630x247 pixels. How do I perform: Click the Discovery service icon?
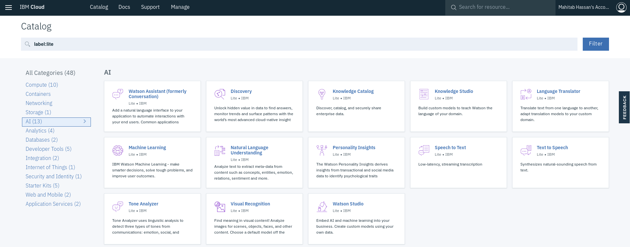click(x=220, y=94)
